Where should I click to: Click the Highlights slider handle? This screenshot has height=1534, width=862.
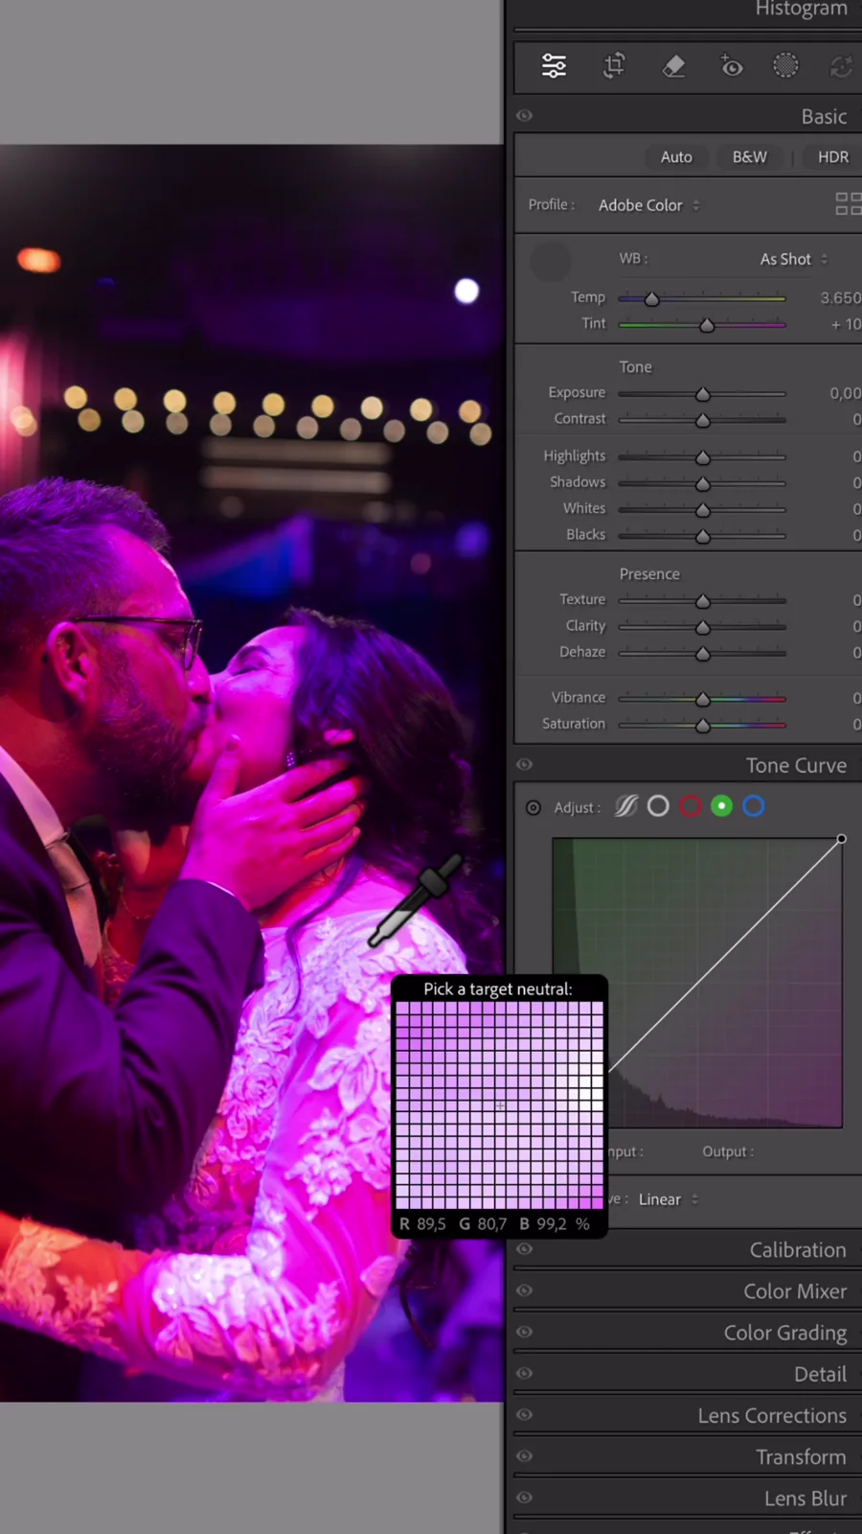[x=703, y=457]
